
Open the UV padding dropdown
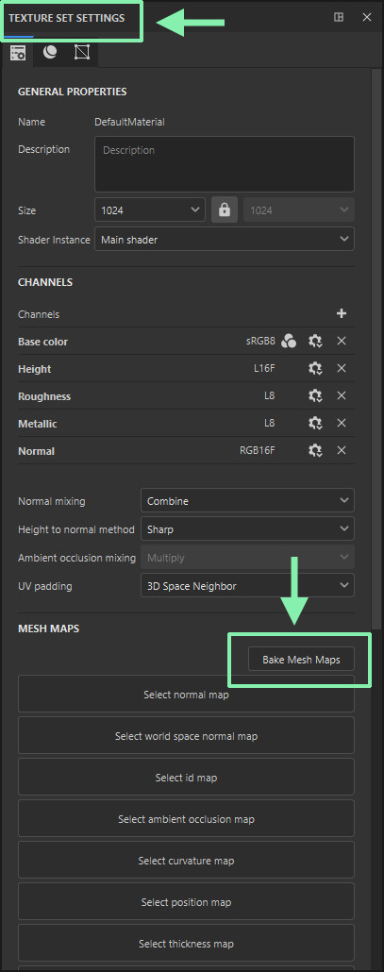pyautogui.click(x=248, y=586)
